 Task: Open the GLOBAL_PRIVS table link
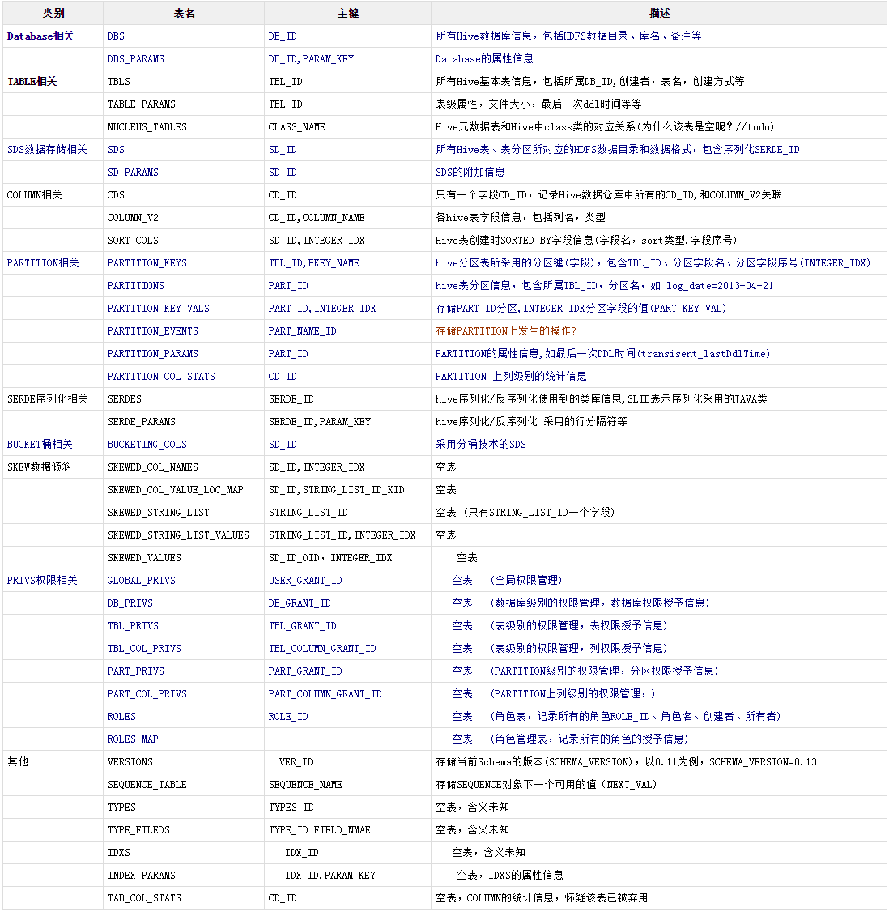[x=141, y=581]
